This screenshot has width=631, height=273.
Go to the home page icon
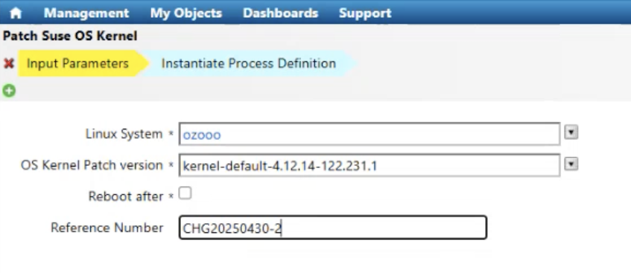(x=16, y=13)
